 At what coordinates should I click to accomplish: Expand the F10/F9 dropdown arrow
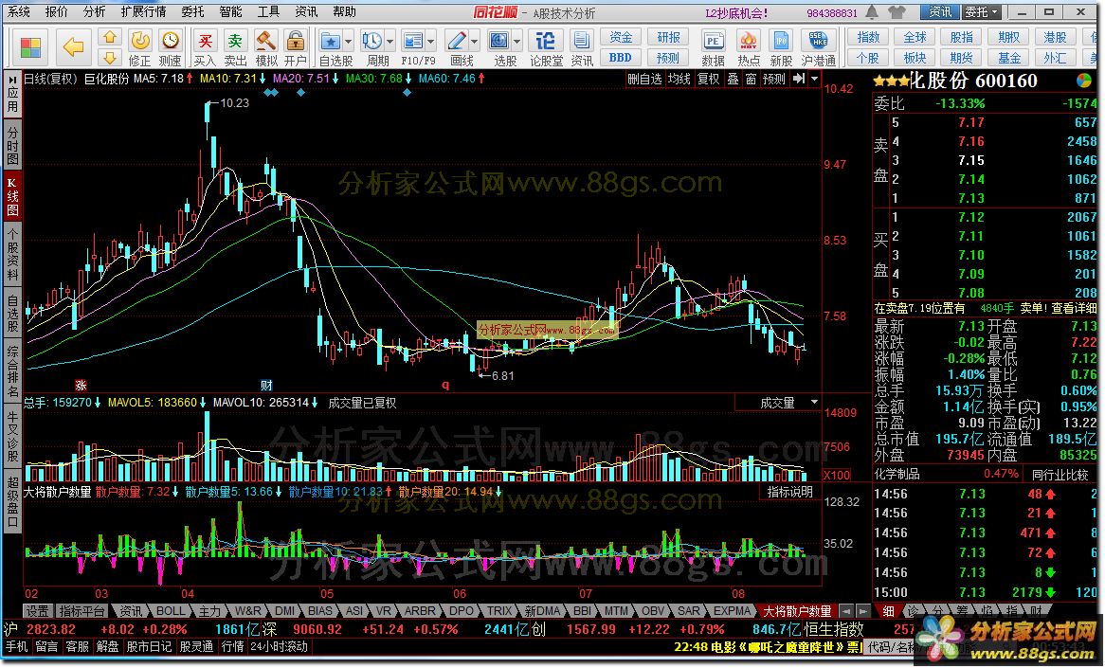click(430, 42)
